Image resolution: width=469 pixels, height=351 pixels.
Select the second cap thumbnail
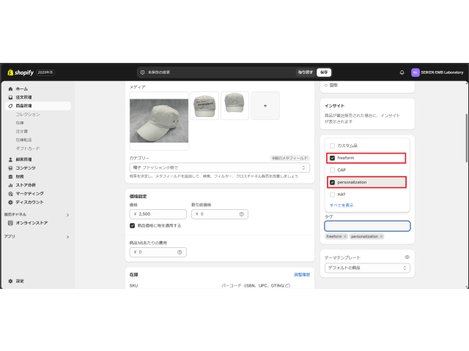coord(204,105)
